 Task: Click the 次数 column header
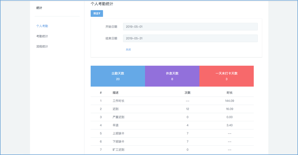(188, 93)
